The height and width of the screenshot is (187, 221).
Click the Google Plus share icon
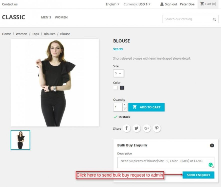(x=147, y=128)
